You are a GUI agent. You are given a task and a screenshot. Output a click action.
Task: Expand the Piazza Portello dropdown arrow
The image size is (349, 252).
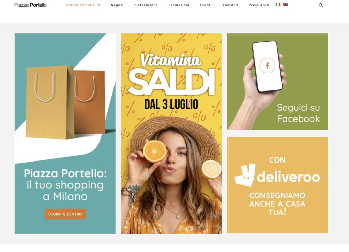click(99, 5)
